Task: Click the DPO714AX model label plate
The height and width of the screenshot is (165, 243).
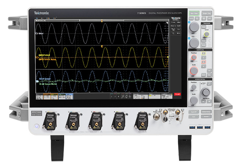Action: pos(36,114)
